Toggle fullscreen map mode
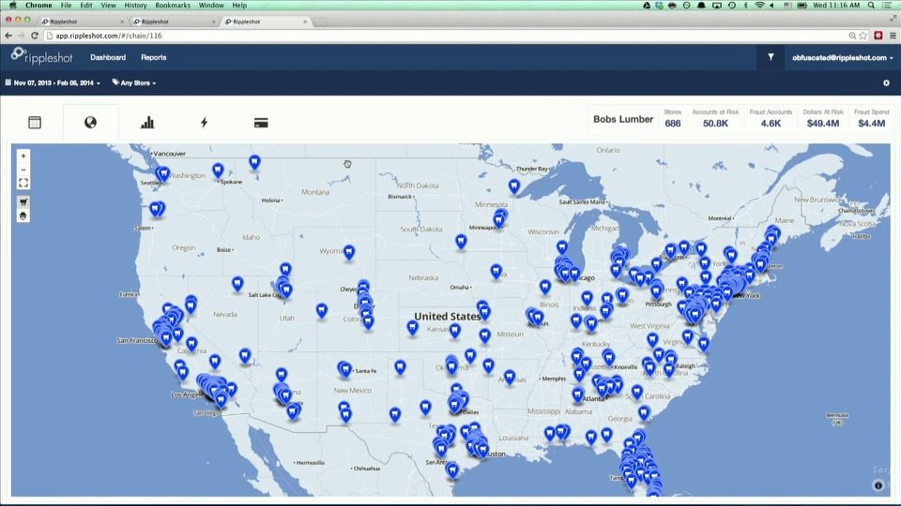 23,183
